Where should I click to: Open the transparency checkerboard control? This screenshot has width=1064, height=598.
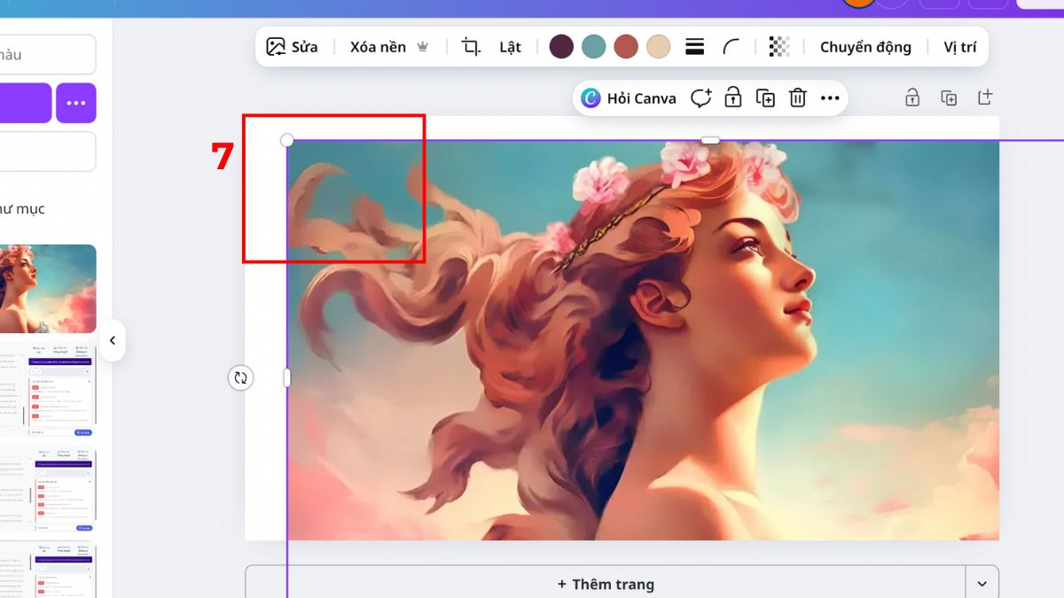[778, 46]
